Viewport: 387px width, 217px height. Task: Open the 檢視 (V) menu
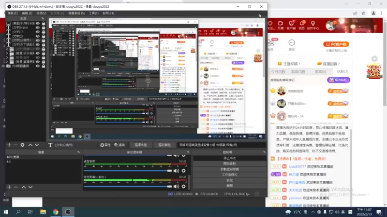(x=42, y=14)
